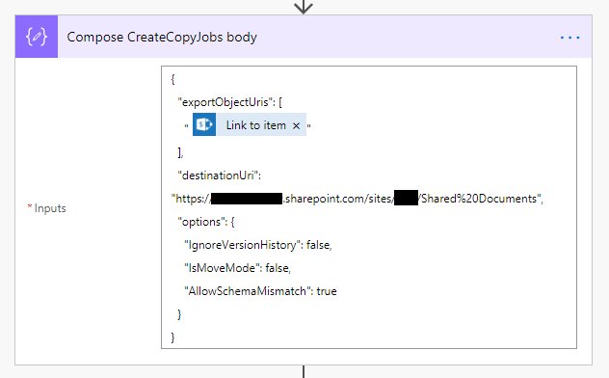This screenshot has height=378, width=609.
Task: Click the Compose CreateCopyJobs body title
Action: coord(162,37)
